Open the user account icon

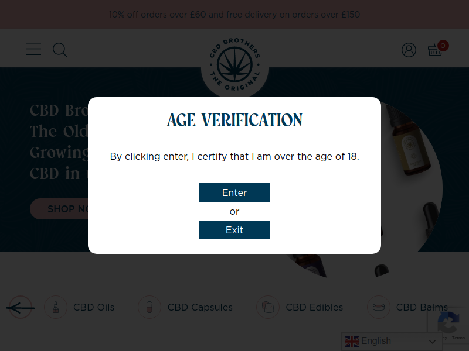point(409,50)
